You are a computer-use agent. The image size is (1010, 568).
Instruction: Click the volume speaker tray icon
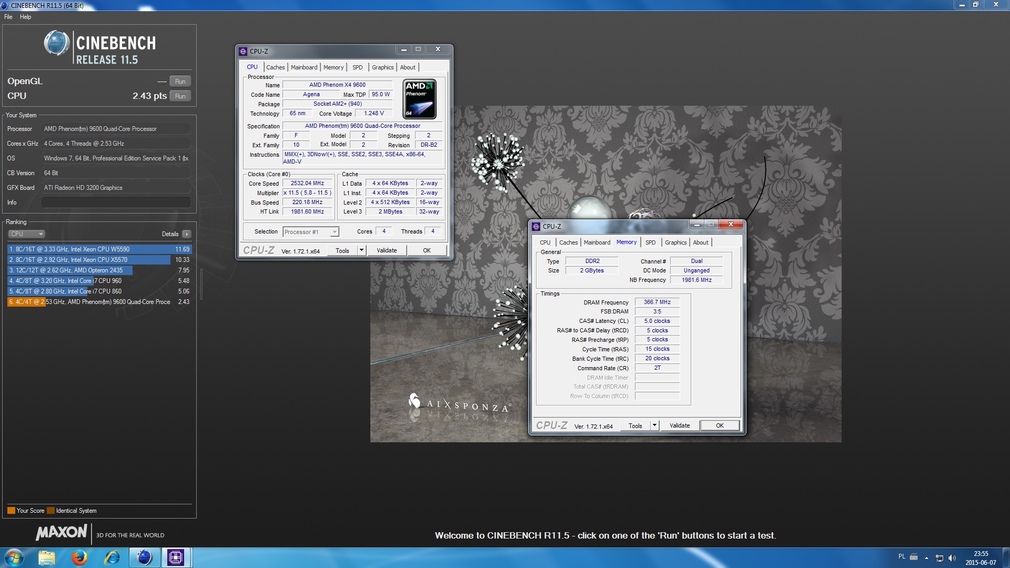coord(952,558)
